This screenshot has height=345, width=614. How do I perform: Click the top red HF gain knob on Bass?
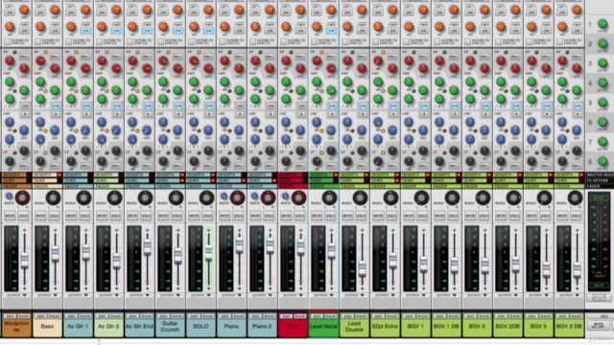tap(40, 60)
